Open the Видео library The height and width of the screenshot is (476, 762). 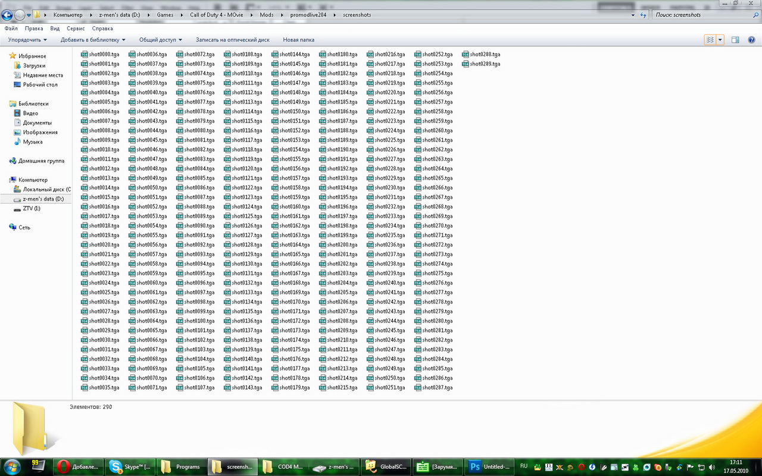coord(30,113)
